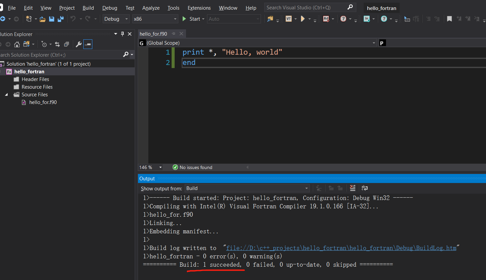Click the mouse-pointer rectangle icon before Comment Selection

click(407, 19)
